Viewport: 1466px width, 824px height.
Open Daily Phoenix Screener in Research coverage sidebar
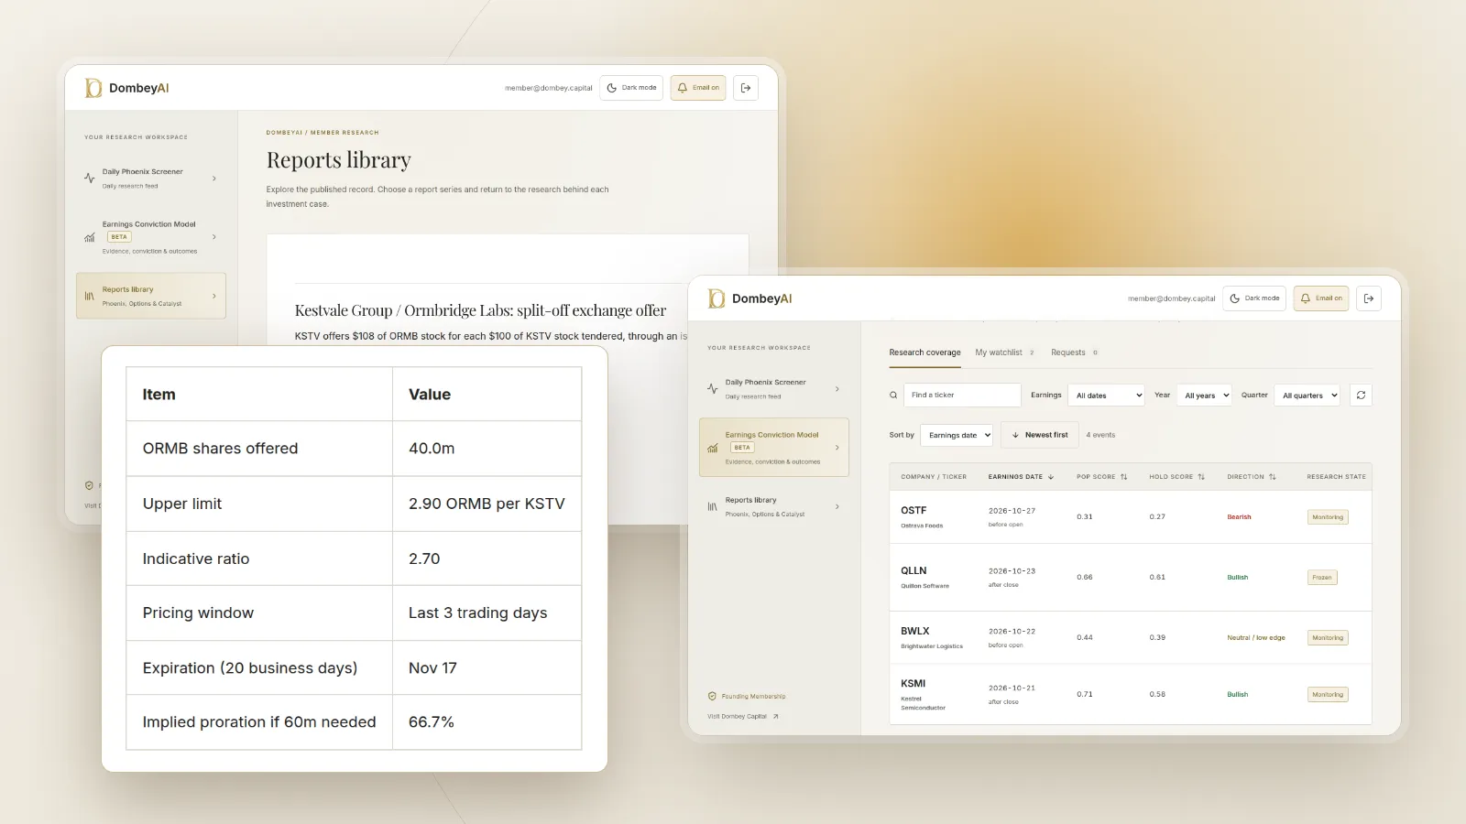click(x=774, y=389)
